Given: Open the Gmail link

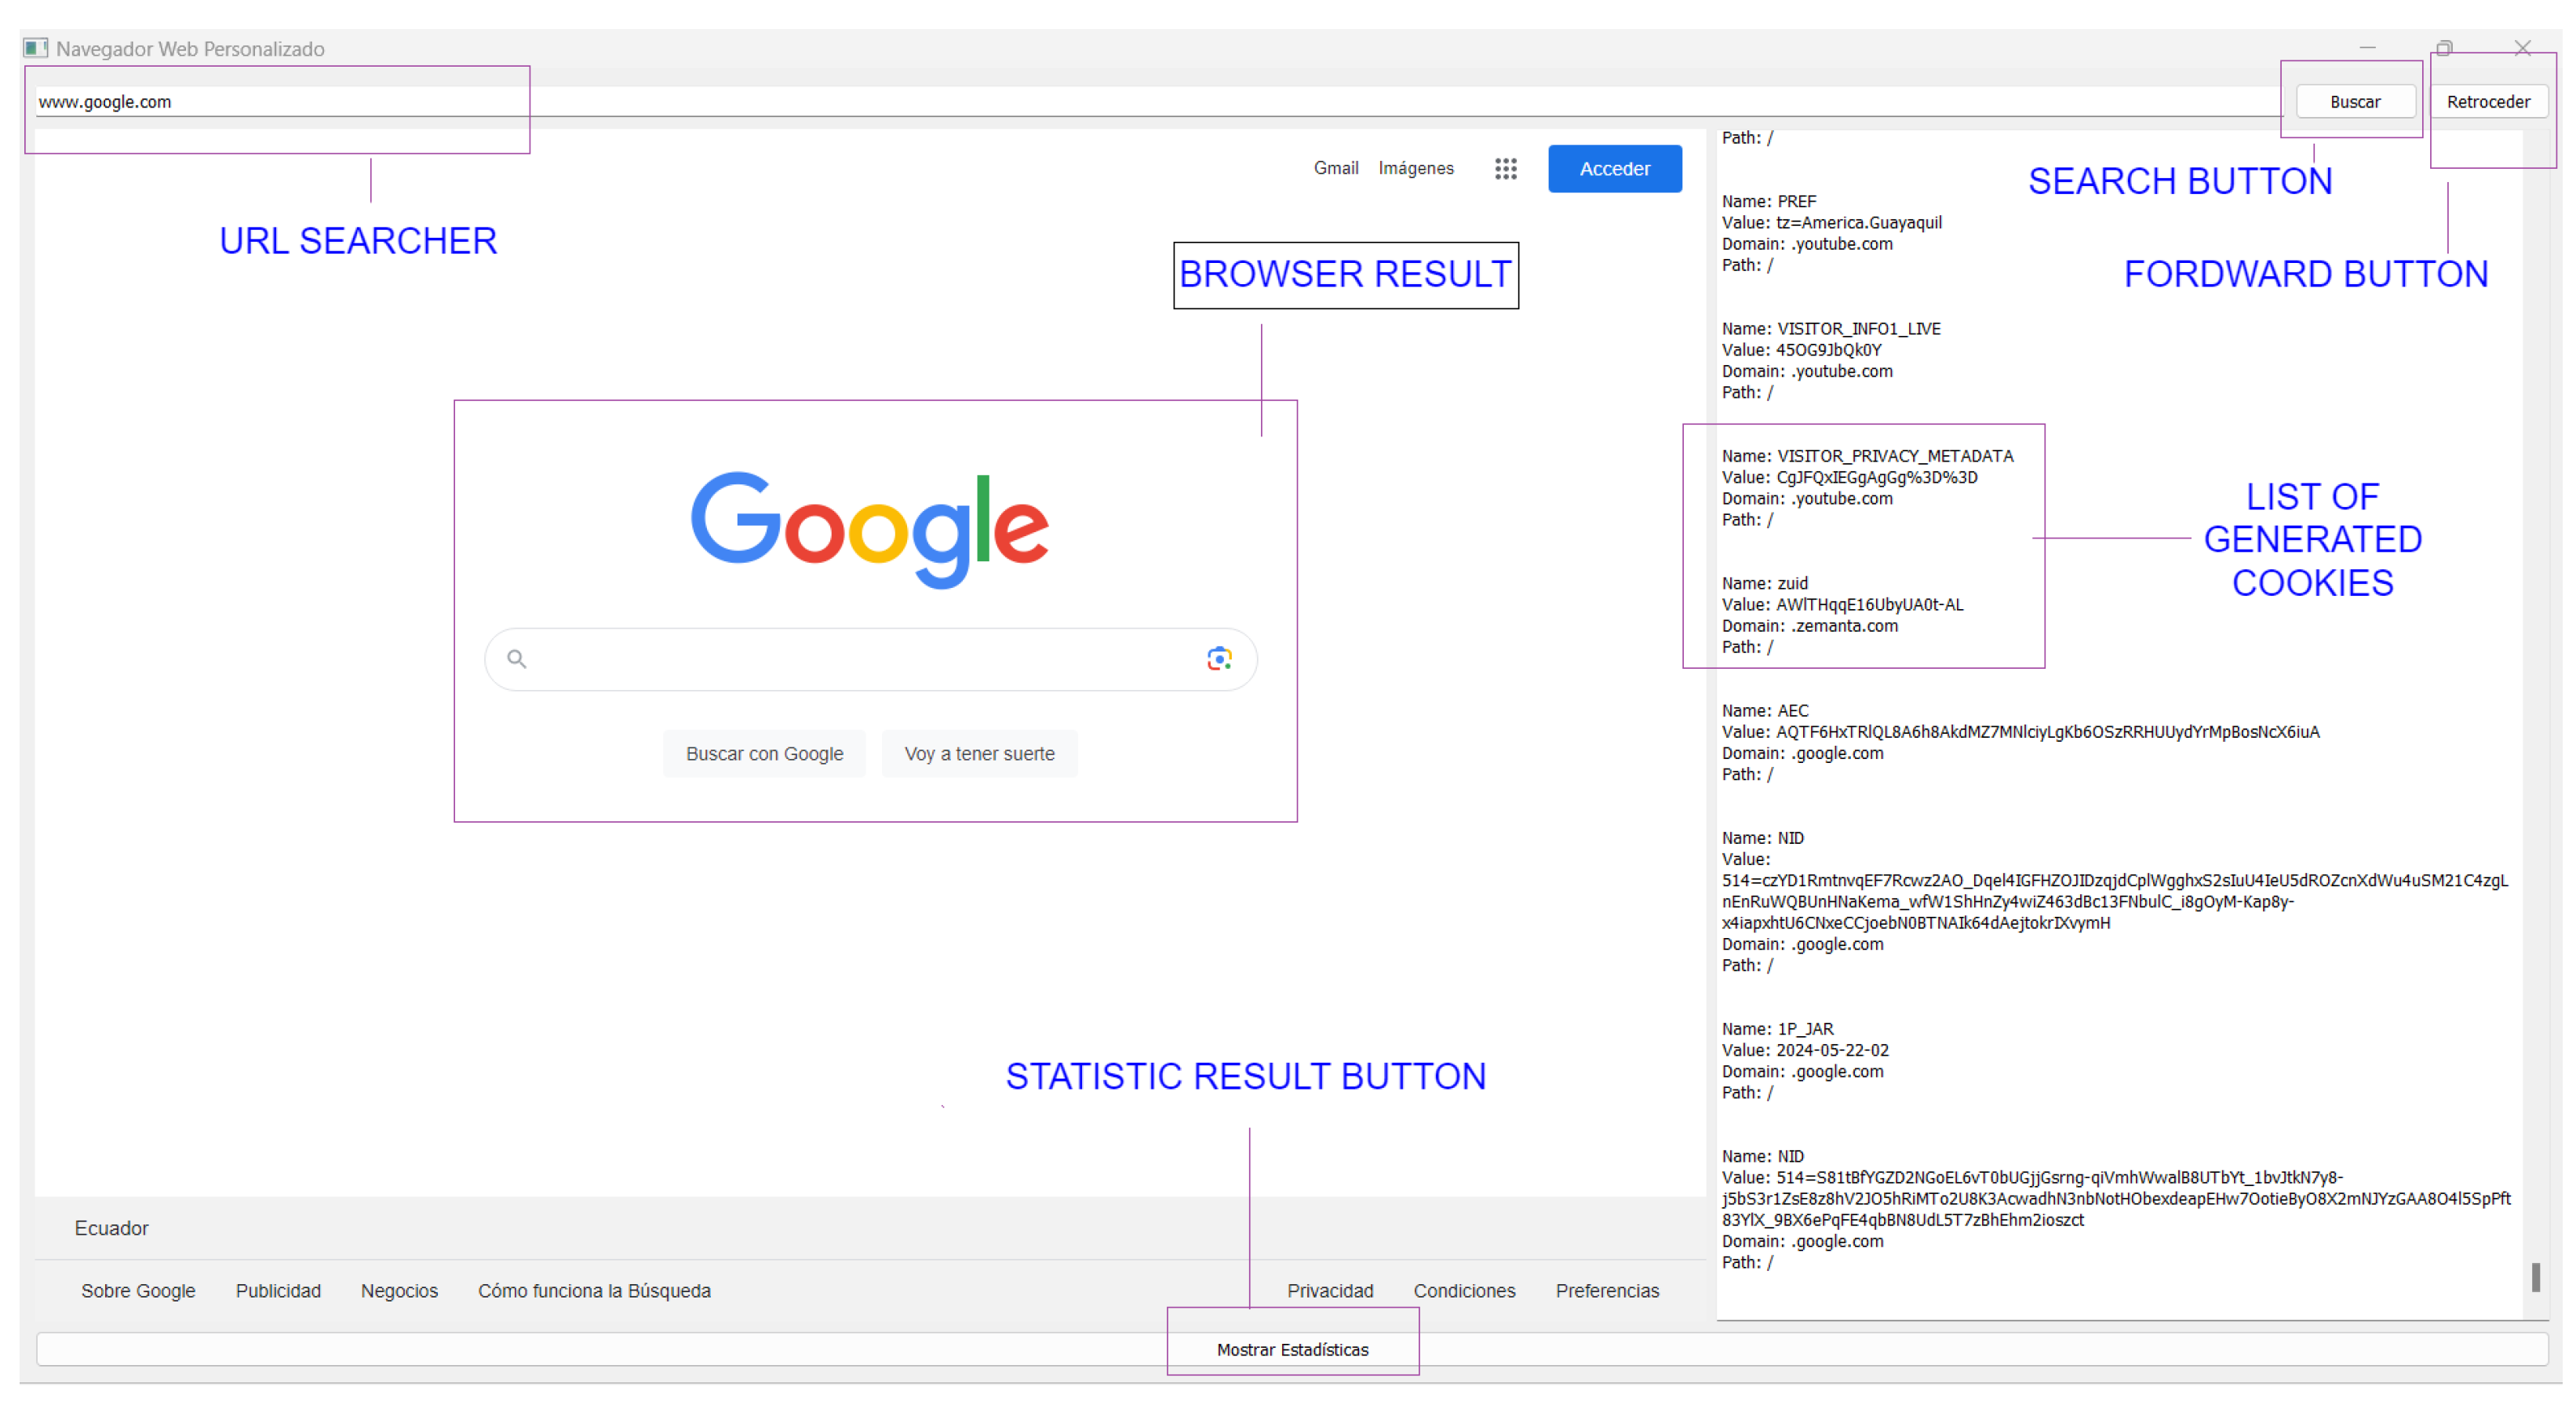Looking at the screenshot, I should click(1335, 168).
